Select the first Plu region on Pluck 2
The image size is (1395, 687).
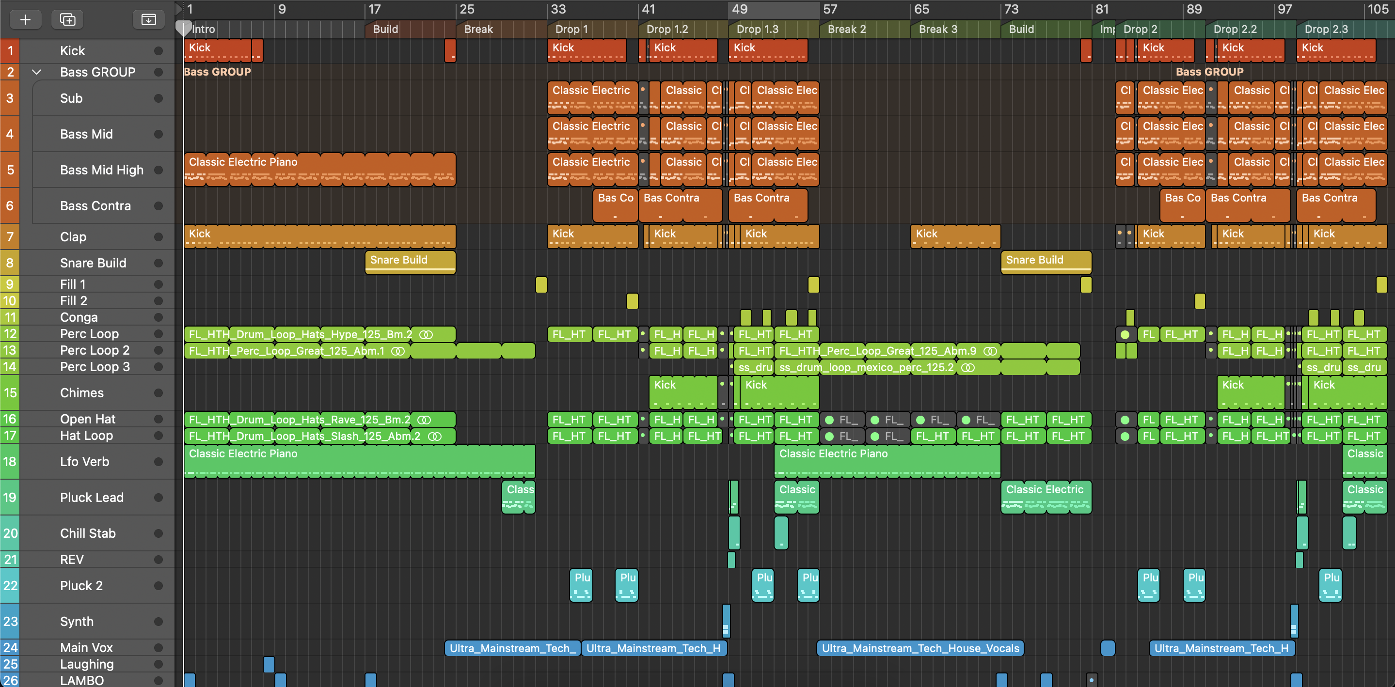582,585
